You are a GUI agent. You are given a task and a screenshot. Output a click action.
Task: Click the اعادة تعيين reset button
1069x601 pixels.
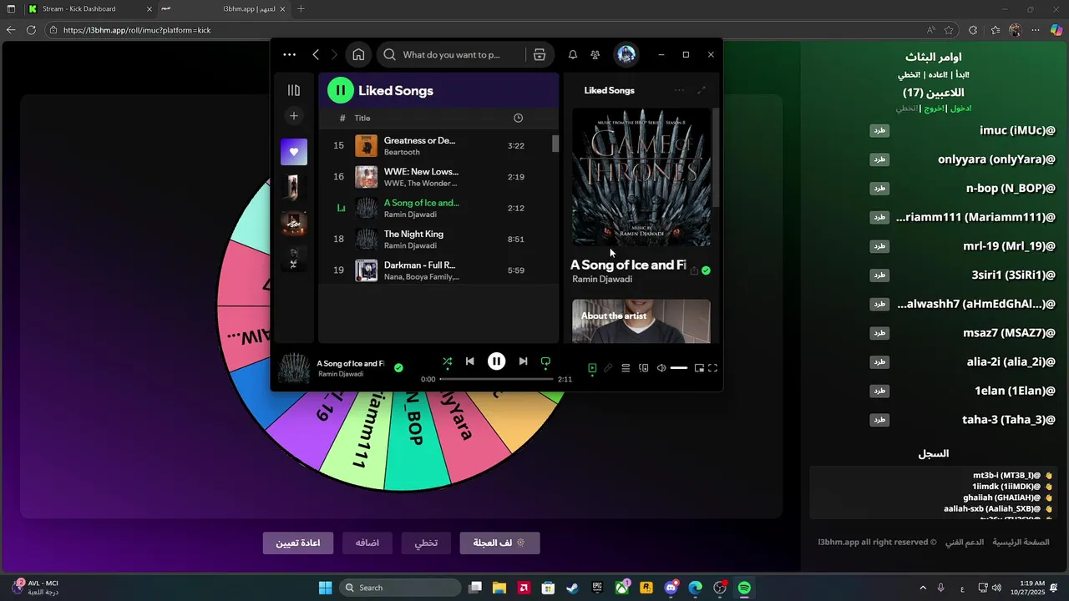[x=298, y=543]
